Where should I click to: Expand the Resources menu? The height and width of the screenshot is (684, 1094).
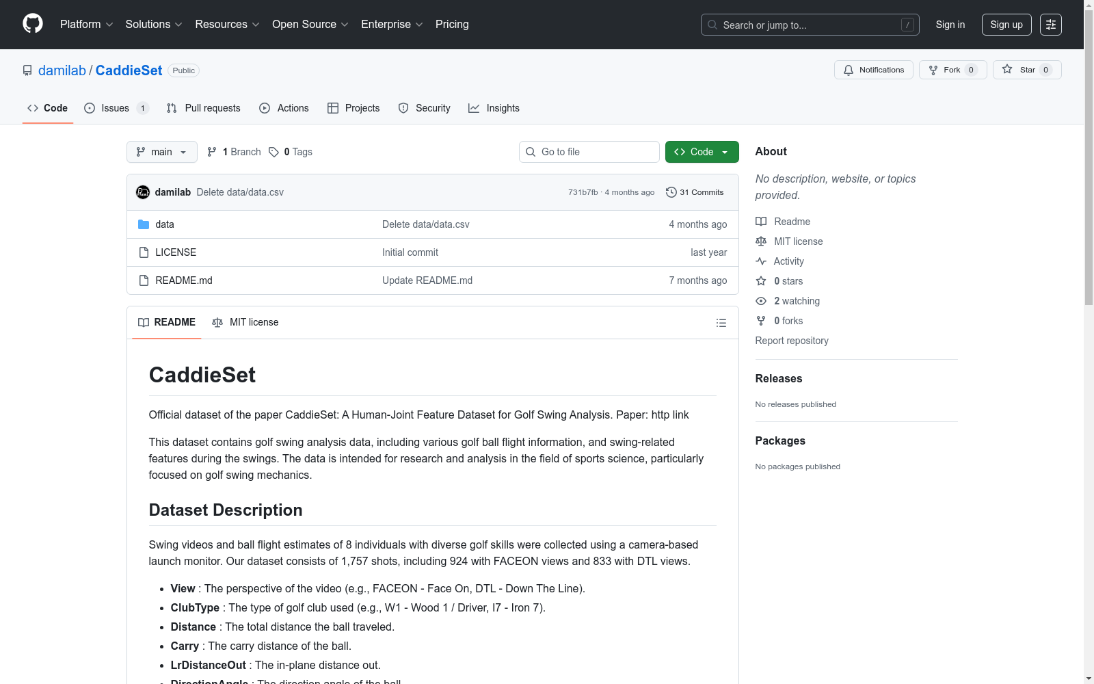tap(228, 25)
